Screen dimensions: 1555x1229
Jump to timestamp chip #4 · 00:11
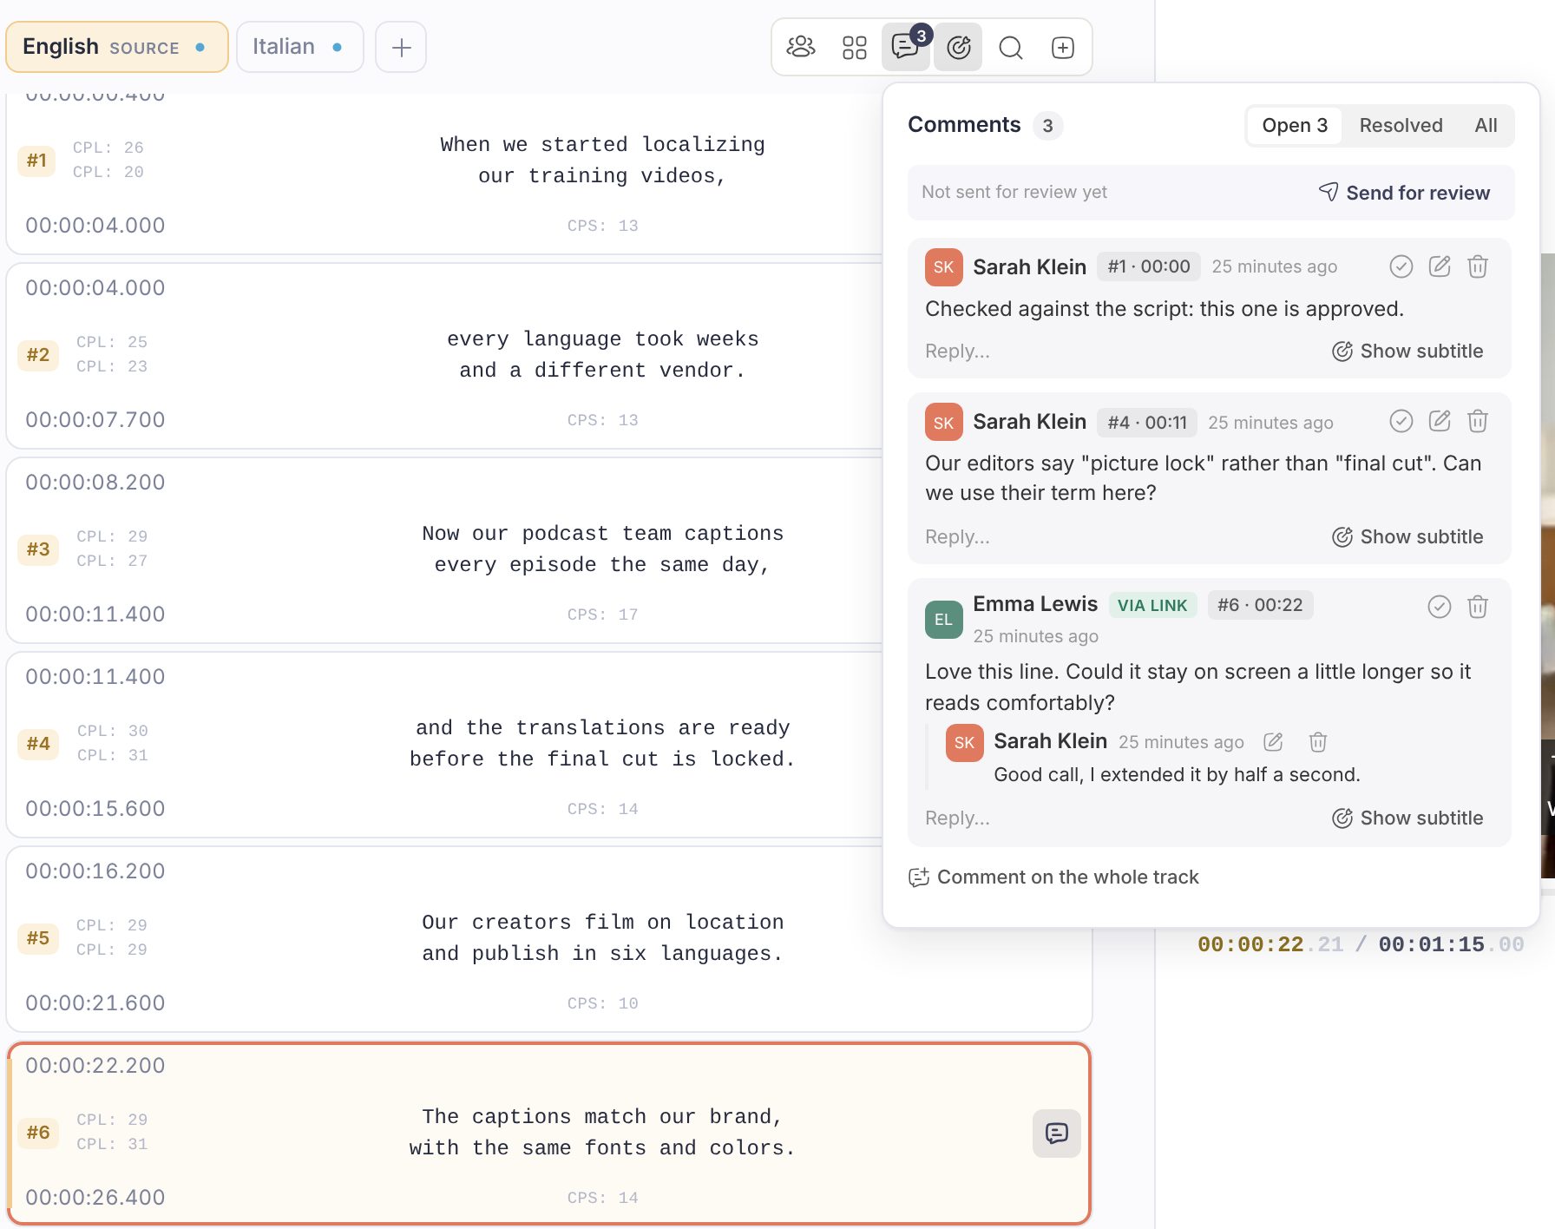1147,423
